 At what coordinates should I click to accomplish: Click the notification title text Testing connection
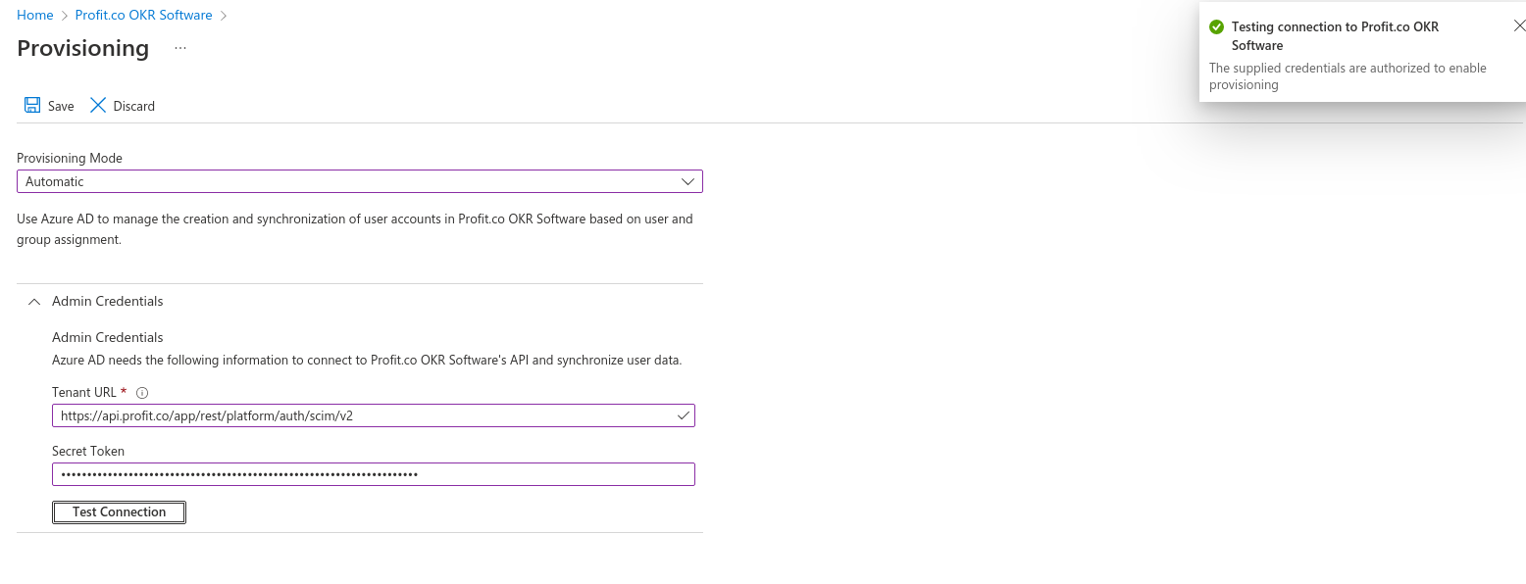[1335, 36]
